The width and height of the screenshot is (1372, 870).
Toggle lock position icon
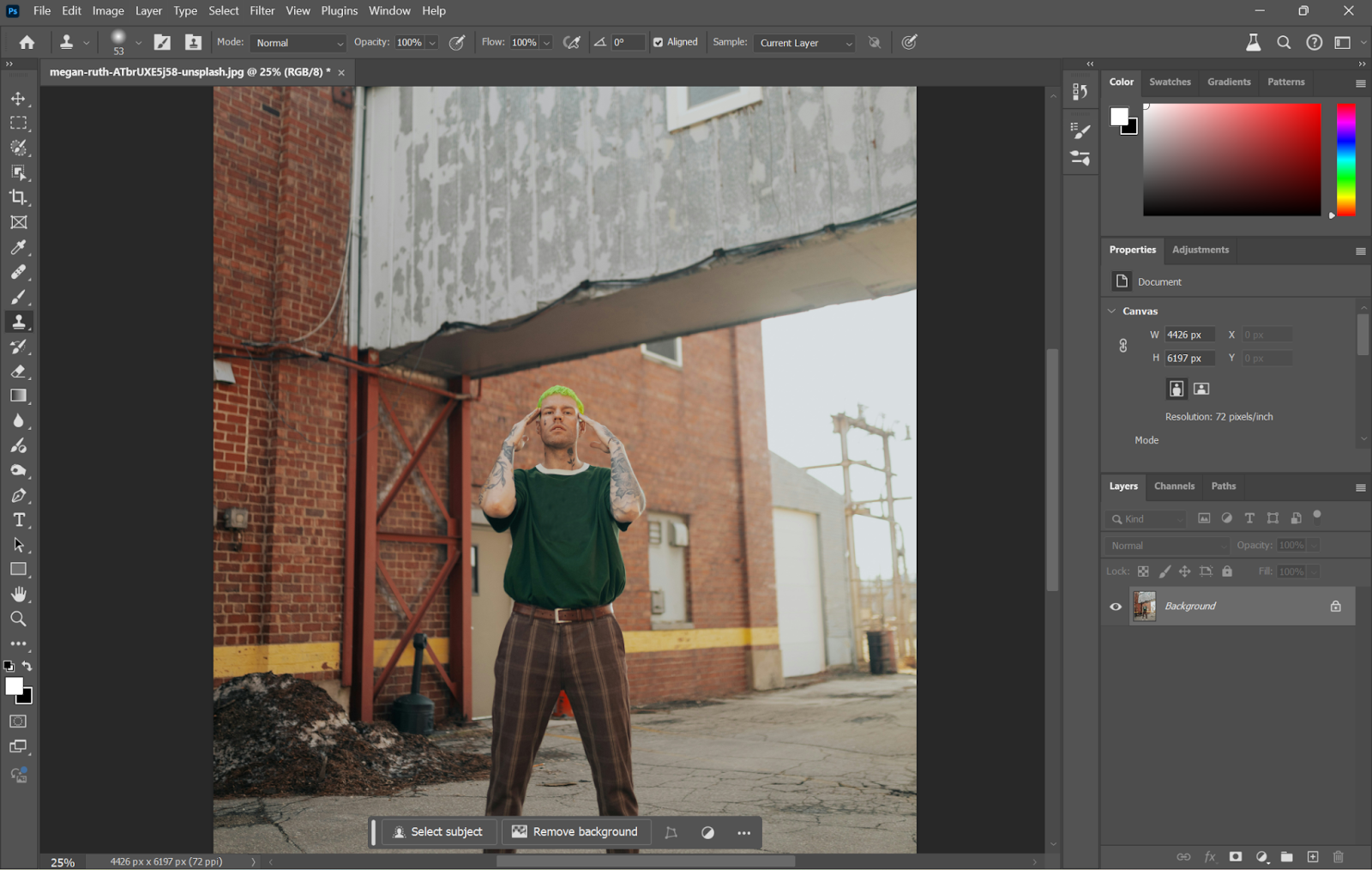click(1184, 571)
